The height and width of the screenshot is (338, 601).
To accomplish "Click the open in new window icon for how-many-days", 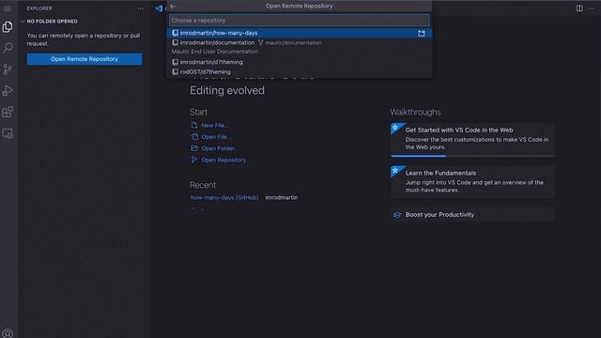I will (x=422, y=34).
